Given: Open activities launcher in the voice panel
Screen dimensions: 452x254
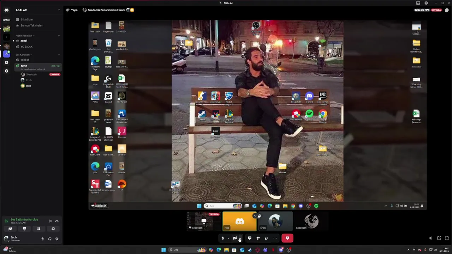Looking at the screenshot, I should pos(39,229).
